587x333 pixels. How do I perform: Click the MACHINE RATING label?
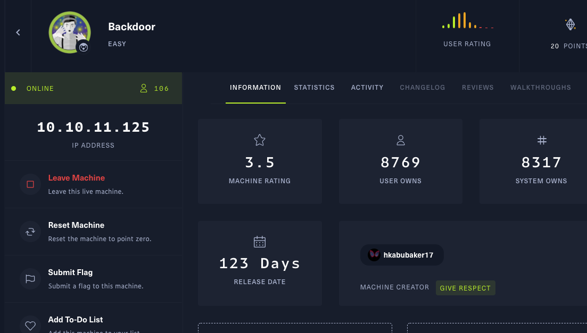[260, 181]
